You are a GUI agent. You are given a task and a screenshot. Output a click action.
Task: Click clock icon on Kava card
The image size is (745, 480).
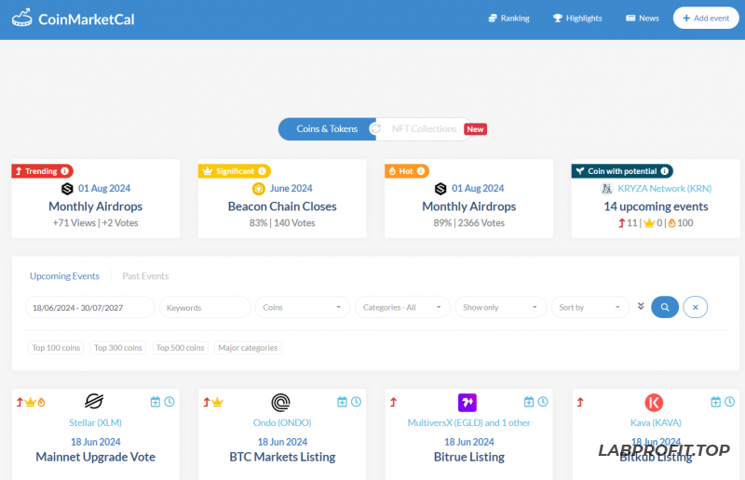(x=729, y=402)
